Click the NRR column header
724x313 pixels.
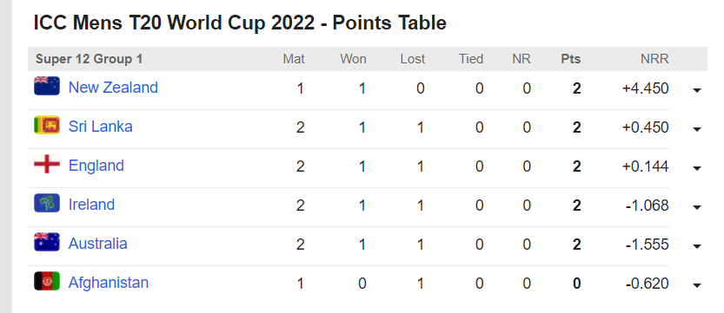(x=654, y=59)
